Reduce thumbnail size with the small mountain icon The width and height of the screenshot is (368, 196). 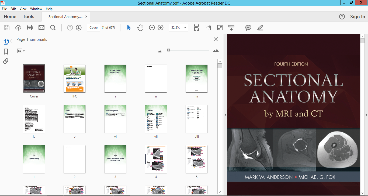[x=160, y=51]
